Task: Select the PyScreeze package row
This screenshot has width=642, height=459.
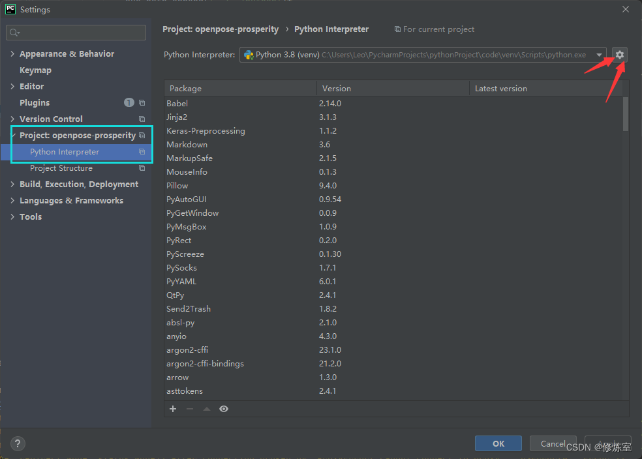Action: point(393,254)
